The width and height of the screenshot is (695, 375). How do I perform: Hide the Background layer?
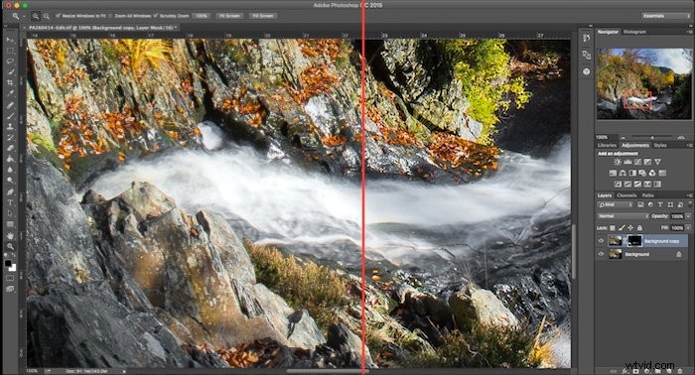601,254
